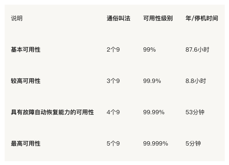Click the 基本可用性 row label
Screen dimensions: 229x165
click(26, 49)
